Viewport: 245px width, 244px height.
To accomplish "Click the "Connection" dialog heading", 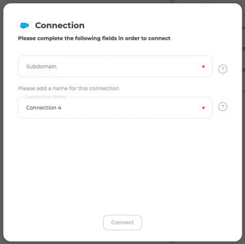I will 60,25.
